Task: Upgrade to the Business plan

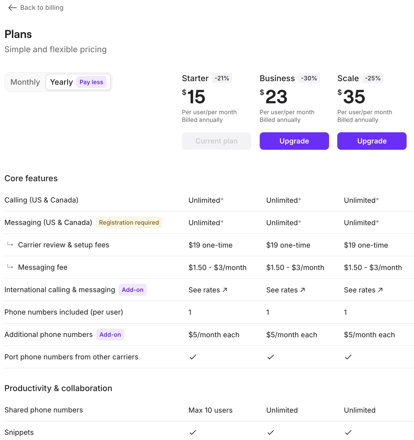Action: click(x=294, y=141)
